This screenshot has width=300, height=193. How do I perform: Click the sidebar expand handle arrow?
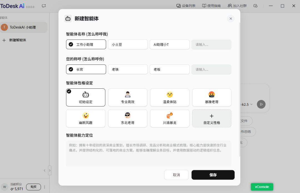(x=50, y=170)
